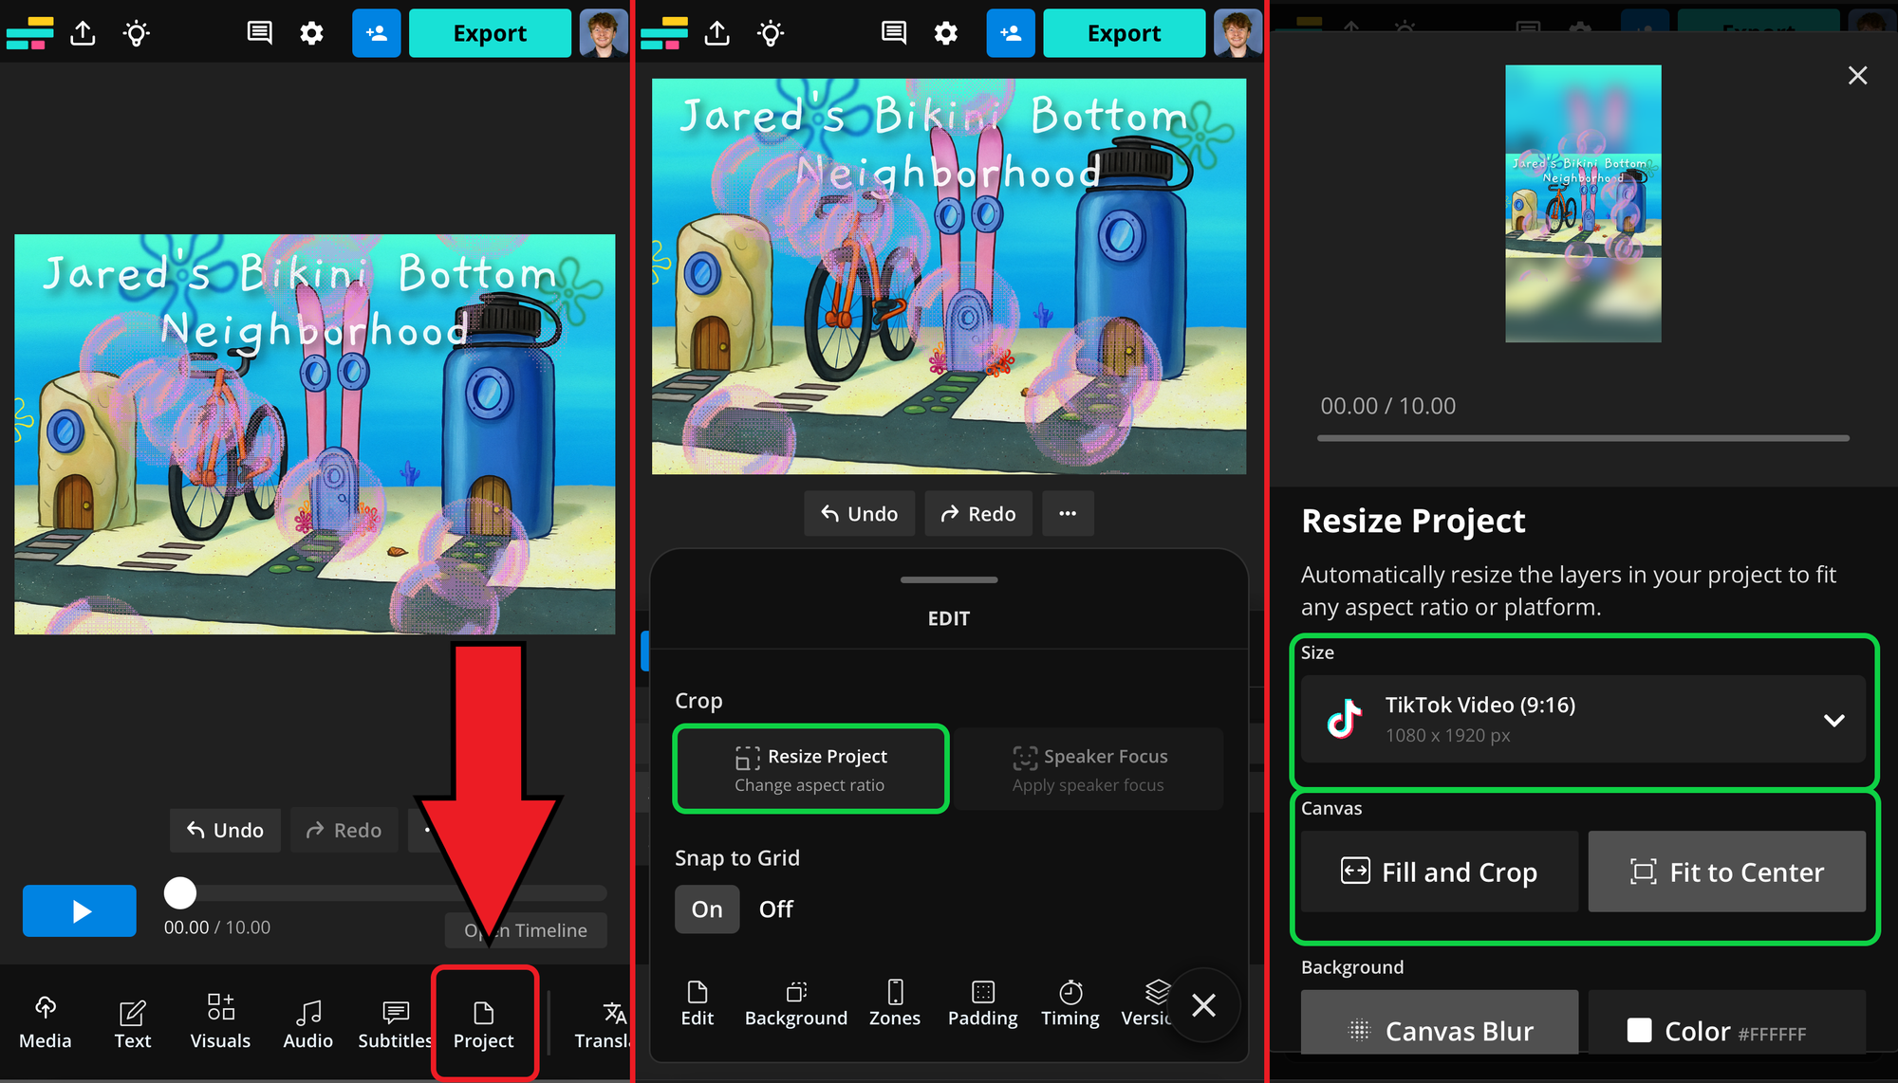Expand the TikTok Video size dropdown

pyautogui.click(x=1833, y=719)
